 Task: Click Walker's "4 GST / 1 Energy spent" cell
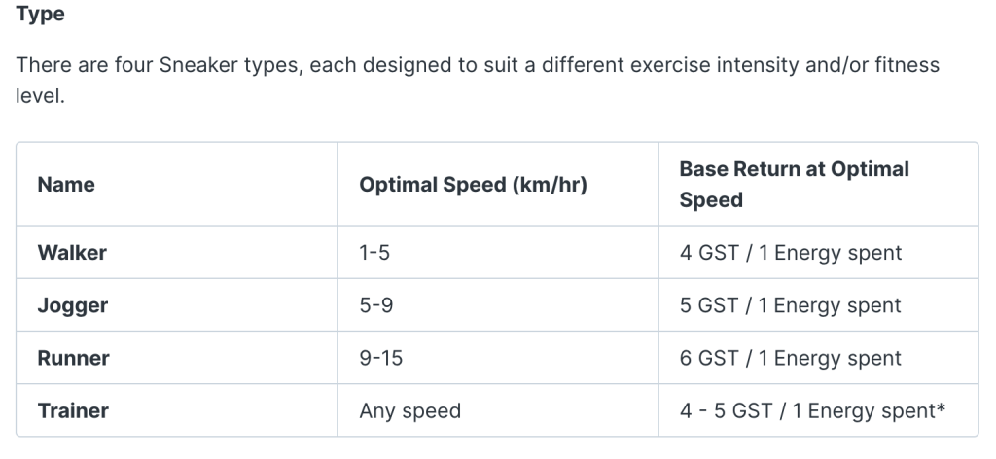791,253
